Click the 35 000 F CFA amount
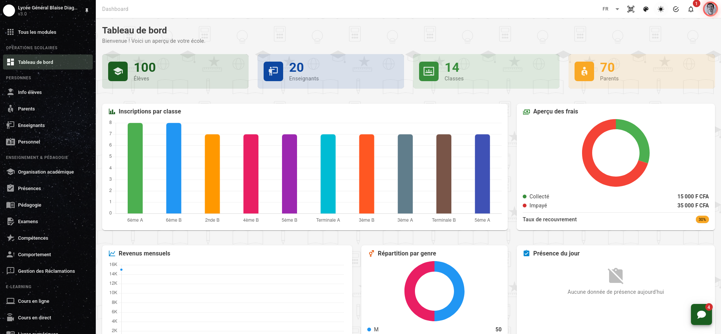This screenshot has width=721, height=334. [x=693, y=206]
